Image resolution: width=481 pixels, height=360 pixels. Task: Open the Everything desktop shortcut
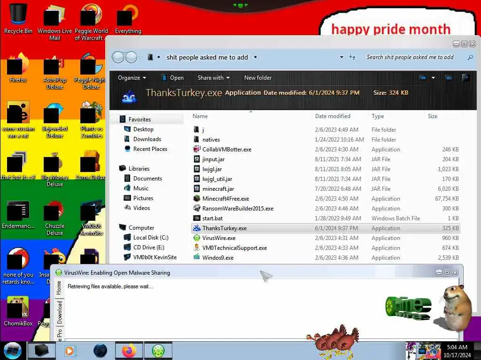[x=128, y=18]
